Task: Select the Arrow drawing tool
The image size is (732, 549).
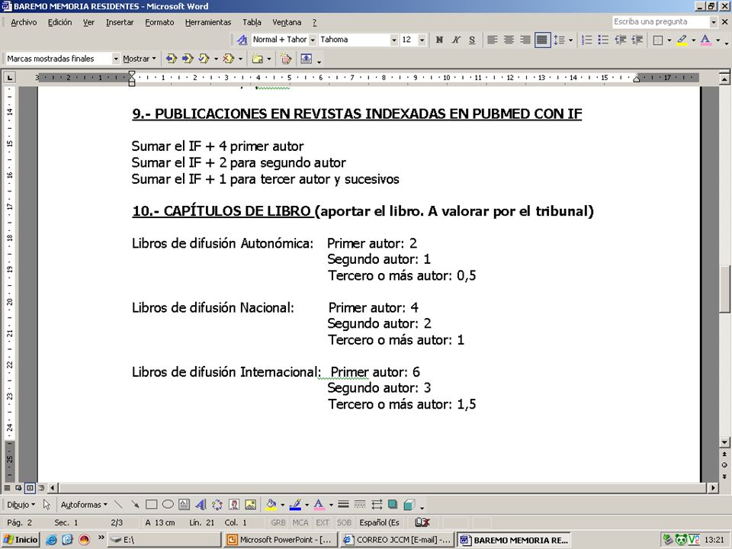Action: click(135, 505)
